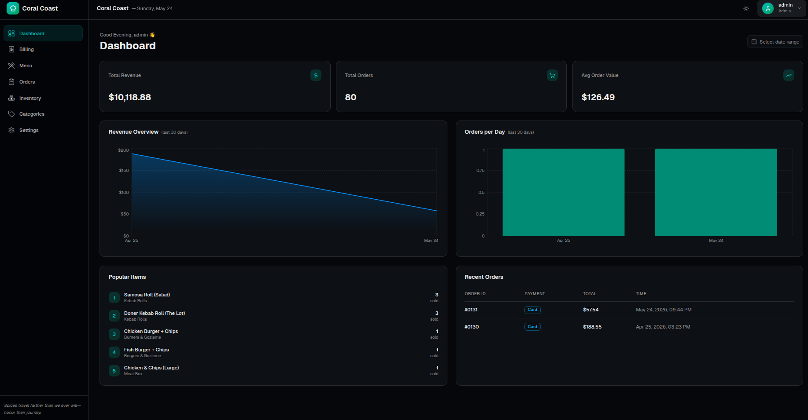This screenshot has height=420, width=808.
Task: Open order #0131
Action: pos(471,310)
